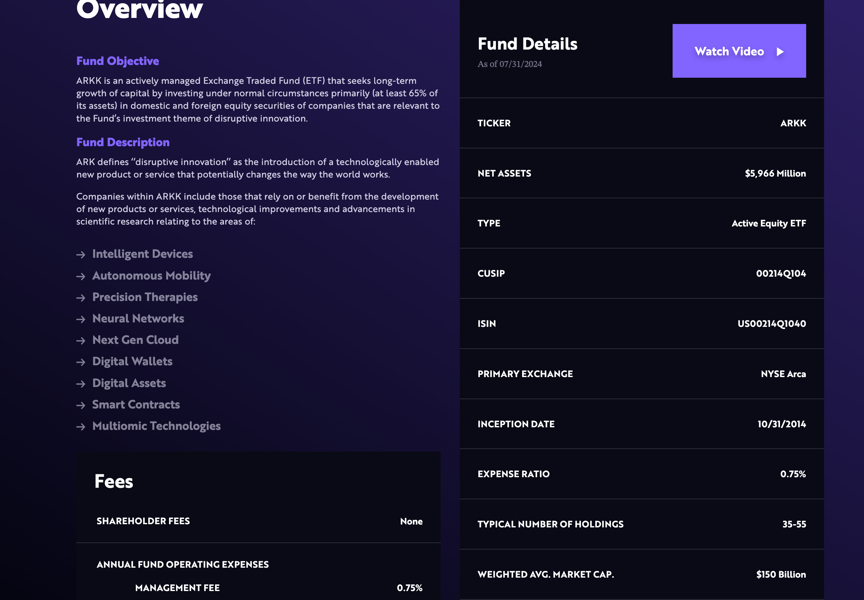The image size is (864, 600).
Task: Click the NYSE Arca exchange value
Action: [x=783, y=374]
